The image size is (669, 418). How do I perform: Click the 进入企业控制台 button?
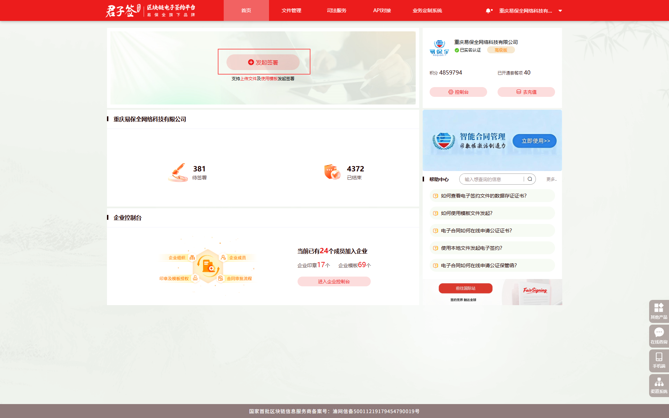point(334,281)
